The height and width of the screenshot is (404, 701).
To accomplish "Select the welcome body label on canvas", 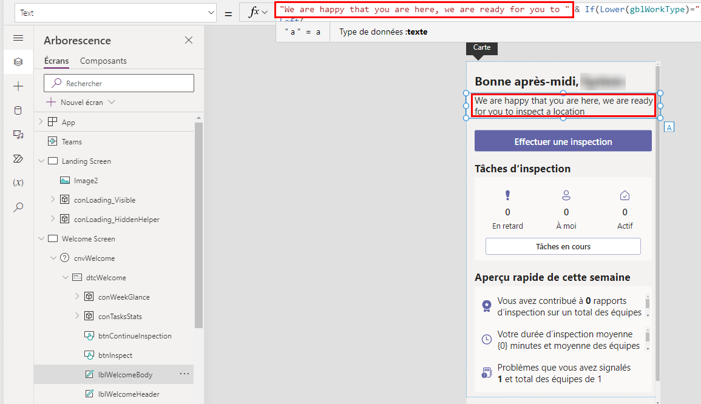I will (563, 106).
